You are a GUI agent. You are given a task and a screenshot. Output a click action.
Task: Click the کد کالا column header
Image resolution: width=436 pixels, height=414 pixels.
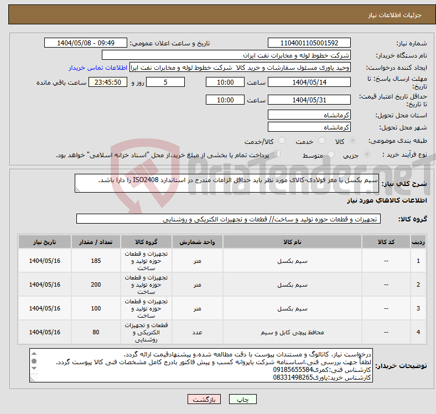[x=386, y=242]
